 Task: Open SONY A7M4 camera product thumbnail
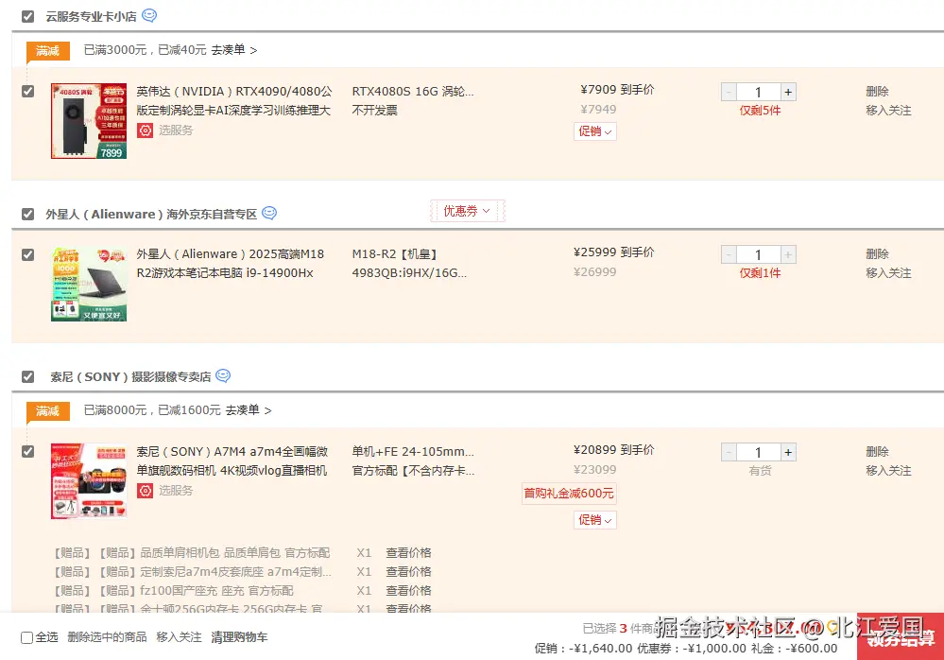pyautogui.click(x=89, y=480)
